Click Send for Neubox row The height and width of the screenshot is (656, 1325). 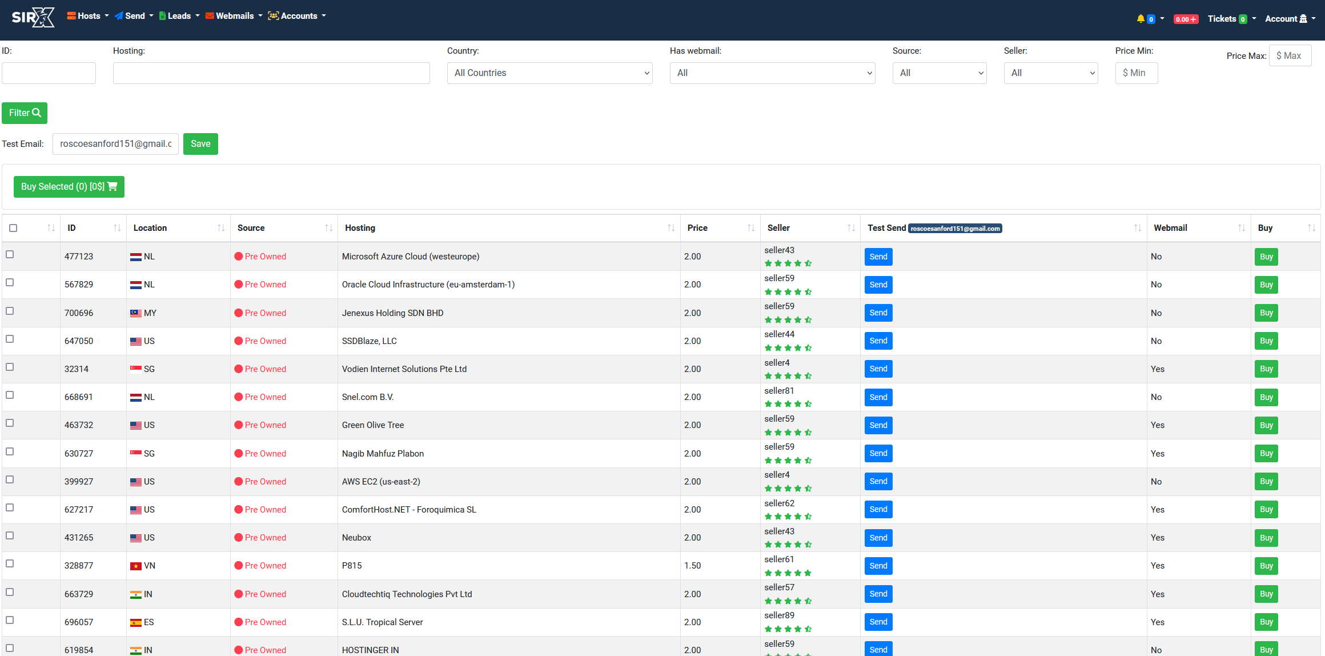point(878,538)
